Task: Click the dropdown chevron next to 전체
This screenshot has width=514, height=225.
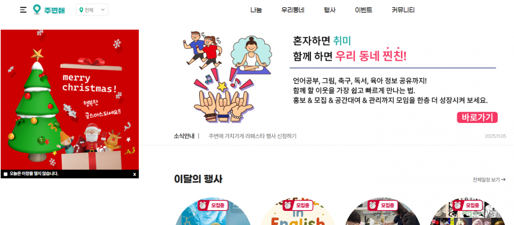Action: point(103,10)
